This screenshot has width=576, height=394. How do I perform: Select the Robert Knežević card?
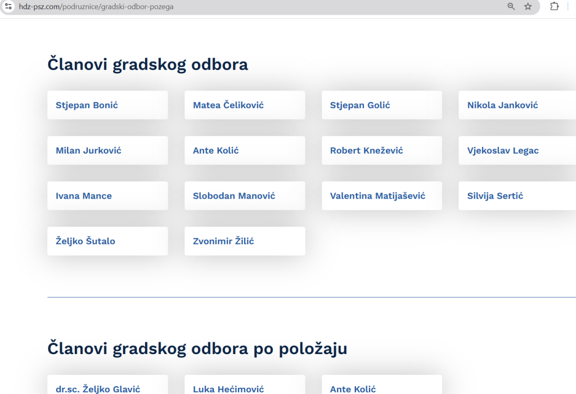tap(382, 150)
